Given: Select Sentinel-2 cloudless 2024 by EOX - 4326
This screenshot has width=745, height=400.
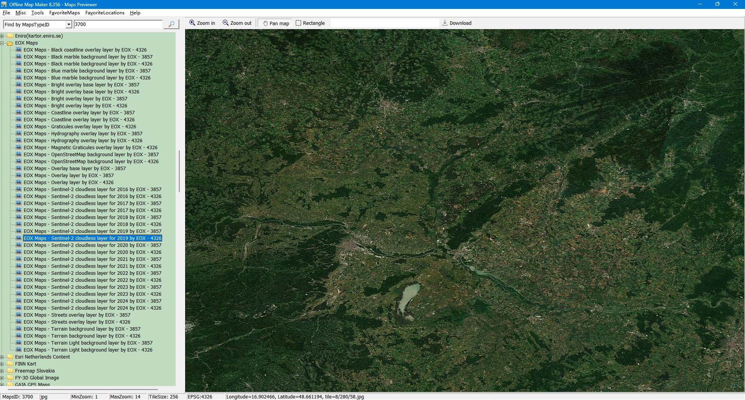Looking at the screenshot, I should click(x=92, y=308).
